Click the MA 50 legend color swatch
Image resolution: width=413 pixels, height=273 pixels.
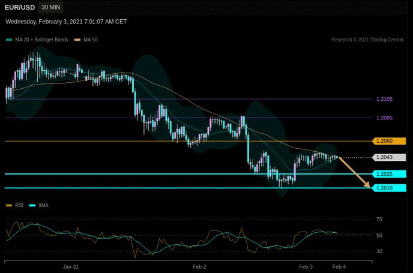(77, 40)
